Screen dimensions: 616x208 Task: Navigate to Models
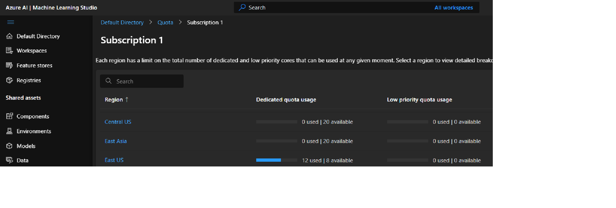point(26,146)
